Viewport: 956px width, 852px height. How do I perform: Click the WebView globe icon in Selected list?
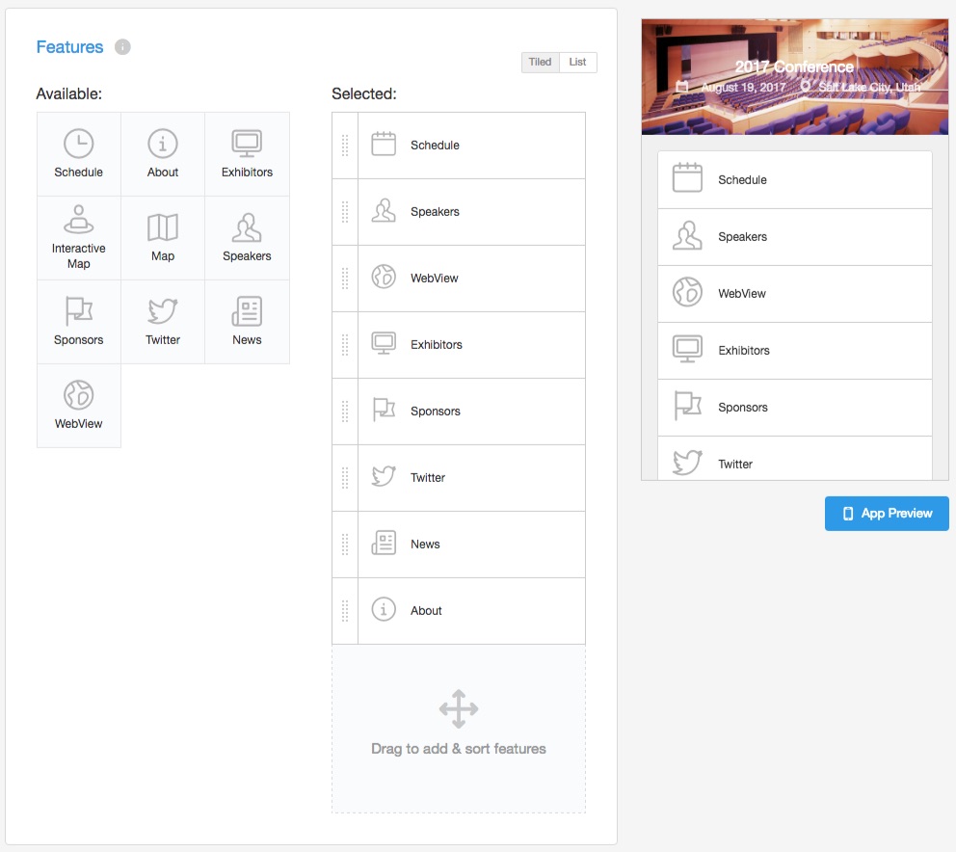(x=384, y=278)
